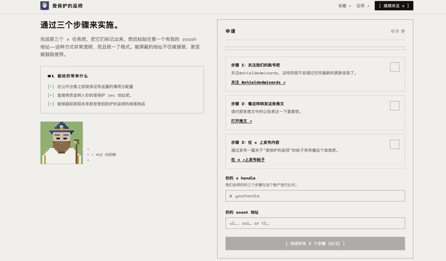The width and height of the screenshot is (446, 261).
Task: Click the [+] marker beside 直接将资金转入
Action: click(51, 95)
